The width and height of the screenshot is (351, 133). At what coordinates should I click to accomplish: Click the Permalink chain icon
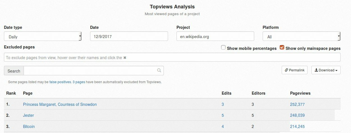click(x=286, y=70)
